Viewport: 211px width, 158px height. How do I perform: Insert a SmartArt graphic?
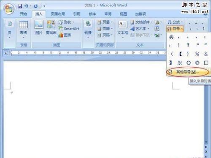coord(69,29)
